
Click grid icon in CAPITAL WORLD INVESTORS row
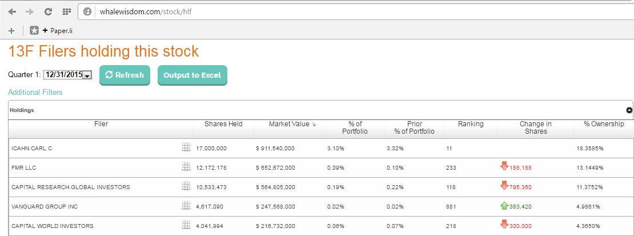pos(186,225)
